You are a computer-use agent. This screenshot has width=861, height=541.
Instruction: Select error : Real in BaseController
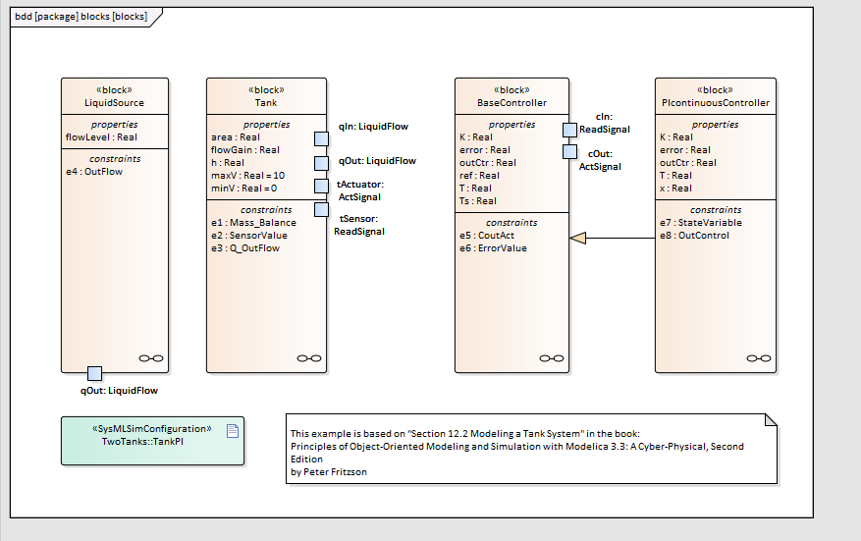click(485, 150)
